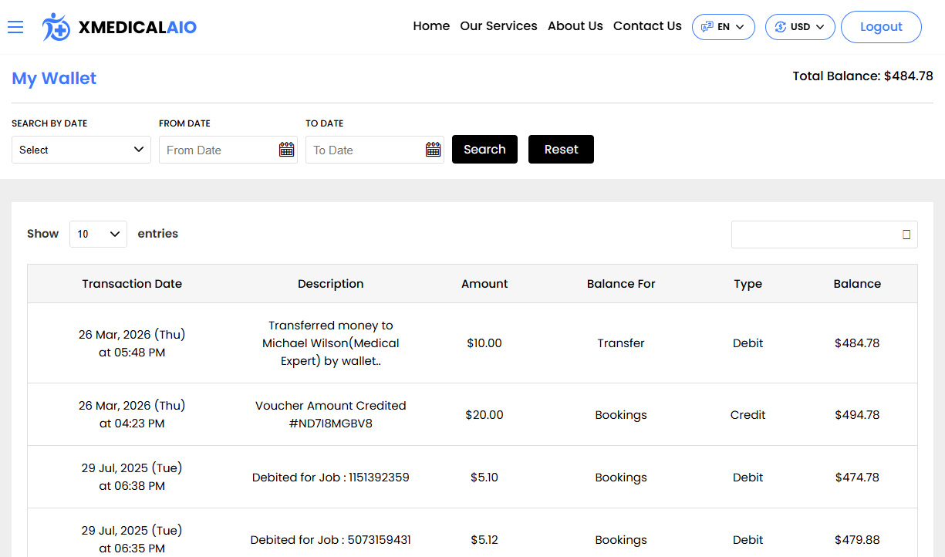Open the Our Services menu item
The width and height of the screenshot is (945, 557).
pyautogui.click(x=498, y=26)
